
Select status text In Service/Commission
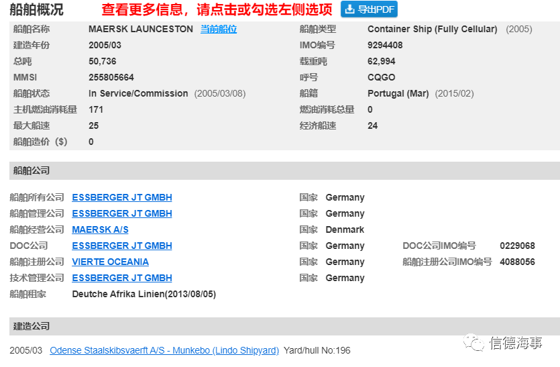click(138, 93)
